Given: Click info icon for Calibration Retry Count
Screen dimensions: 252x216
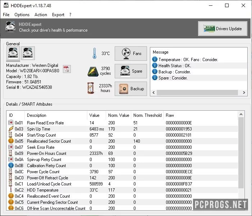Looking at the screenshot, I should click(11, 165).
